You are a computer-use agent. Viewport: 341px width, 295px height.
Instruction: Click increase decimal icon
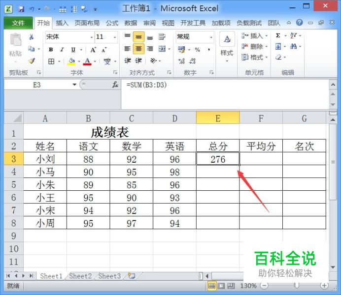tap(181, 61)
